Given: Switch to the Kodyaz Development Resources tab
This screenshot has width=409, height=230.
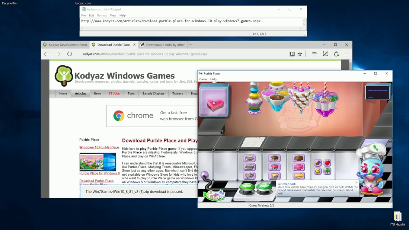Looking at the screenshot, I should coord(65,45).
